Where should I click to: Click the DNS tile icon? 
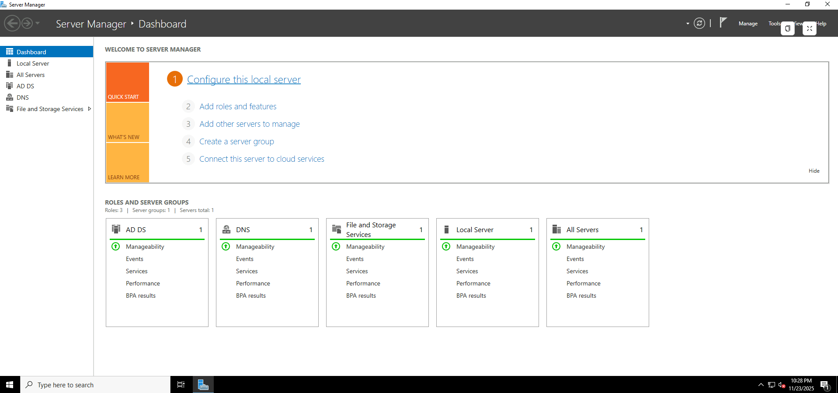(226, 229)
